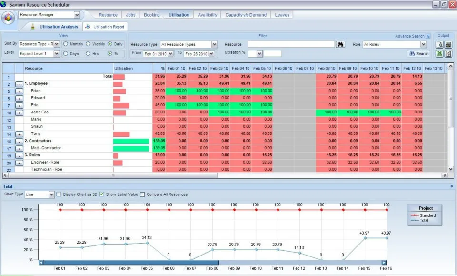Open the Utilisation Report sub-tab
This screenshot has height=276, width=457.
tap(105, 27)
